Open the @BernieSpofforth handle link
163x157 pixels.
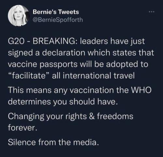(x=58, y=20)
